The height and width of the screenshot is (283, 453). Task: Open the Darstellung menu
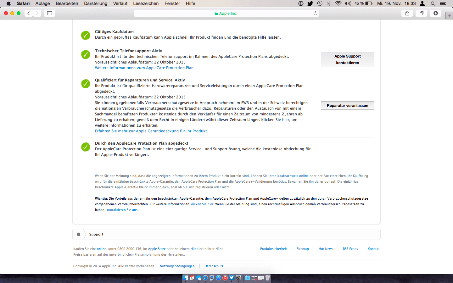click(96, 3)
